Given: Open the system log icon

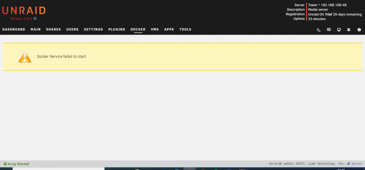Looking at the screenshot, I should click(349, 30).
